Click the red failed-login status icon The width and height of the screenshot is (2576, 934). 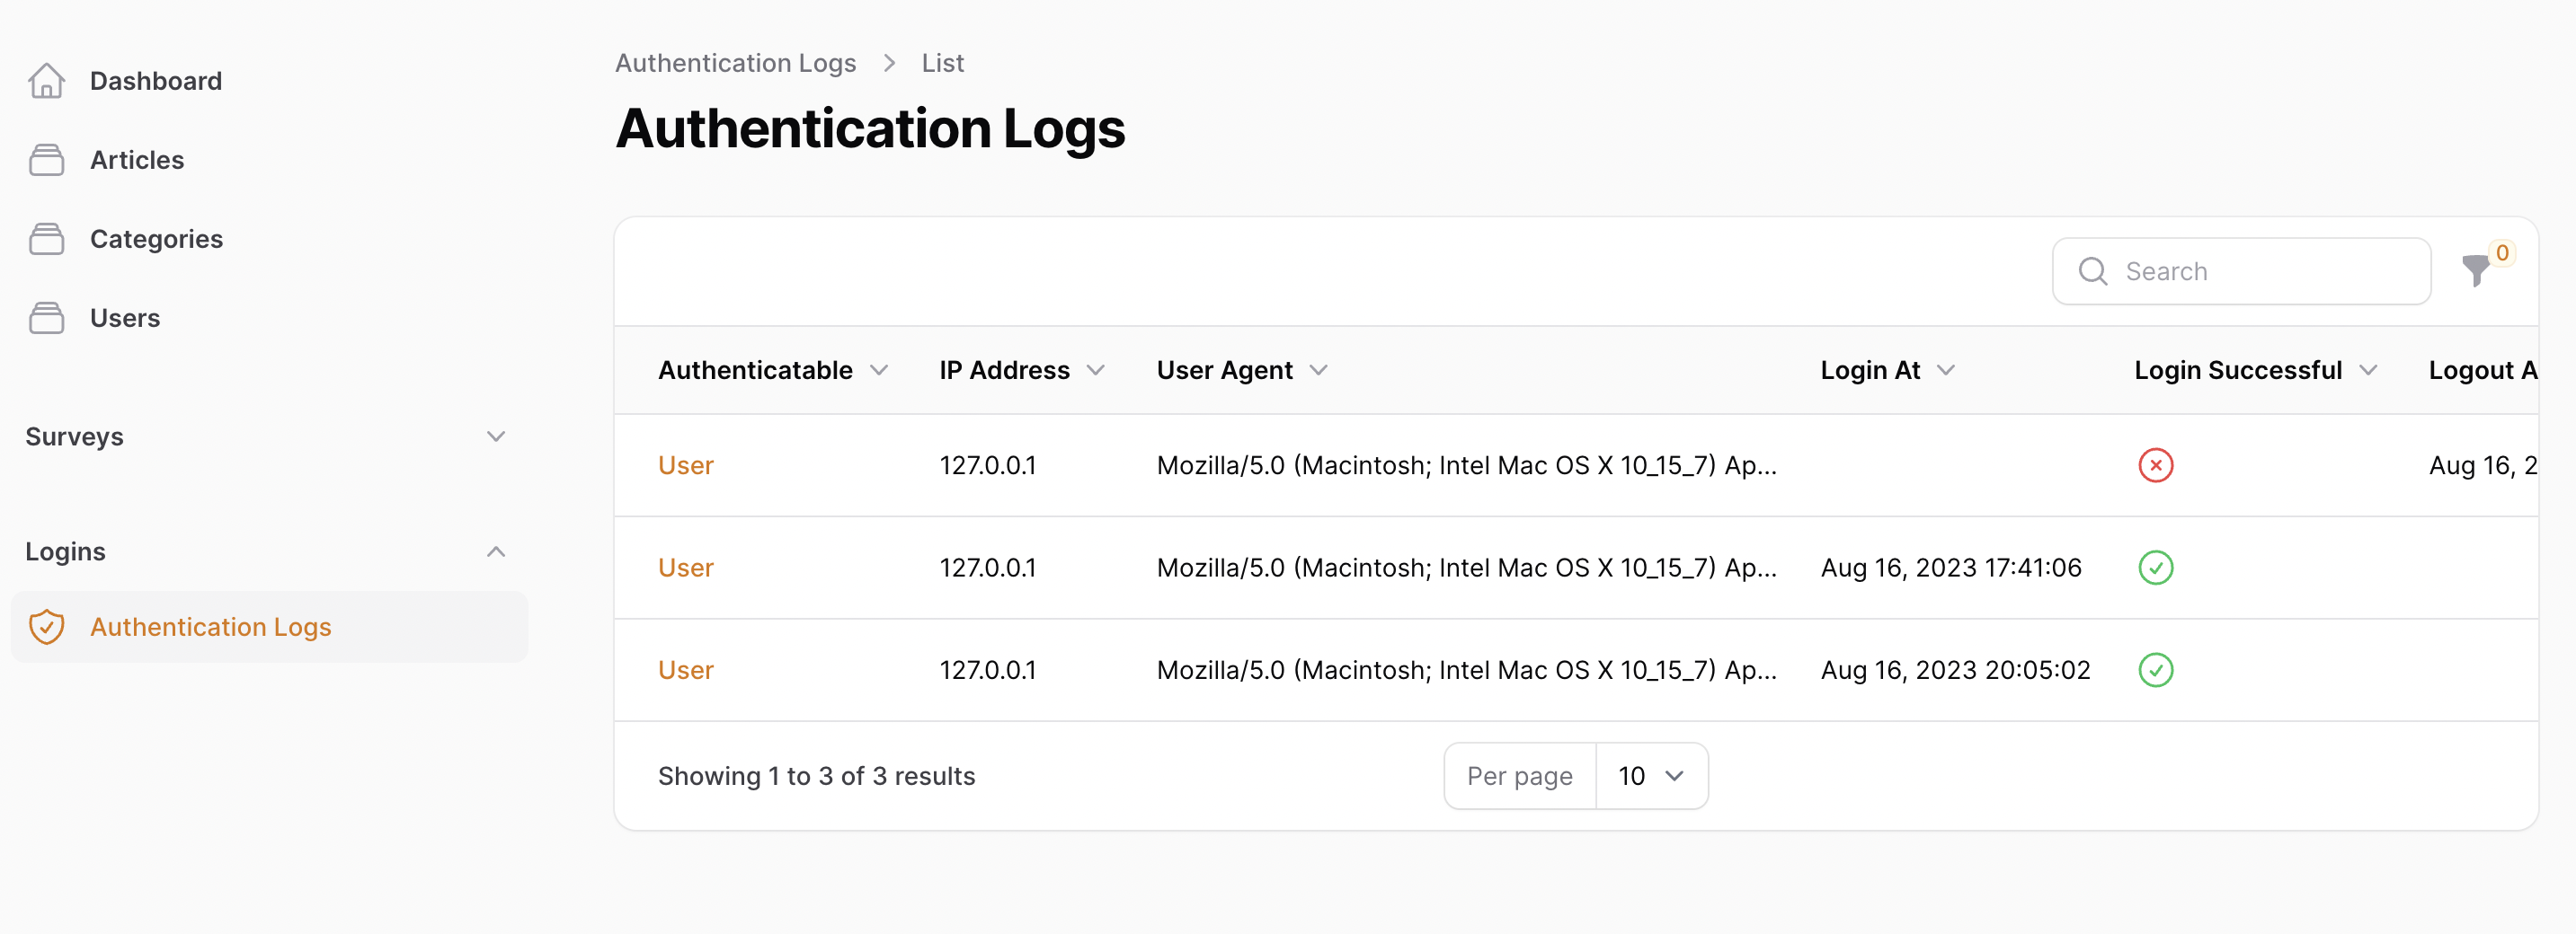coord(2156,464)
